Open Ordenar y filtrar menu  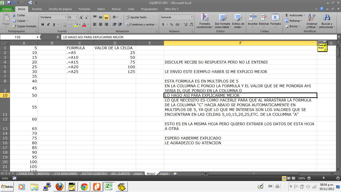pos(312,21)
